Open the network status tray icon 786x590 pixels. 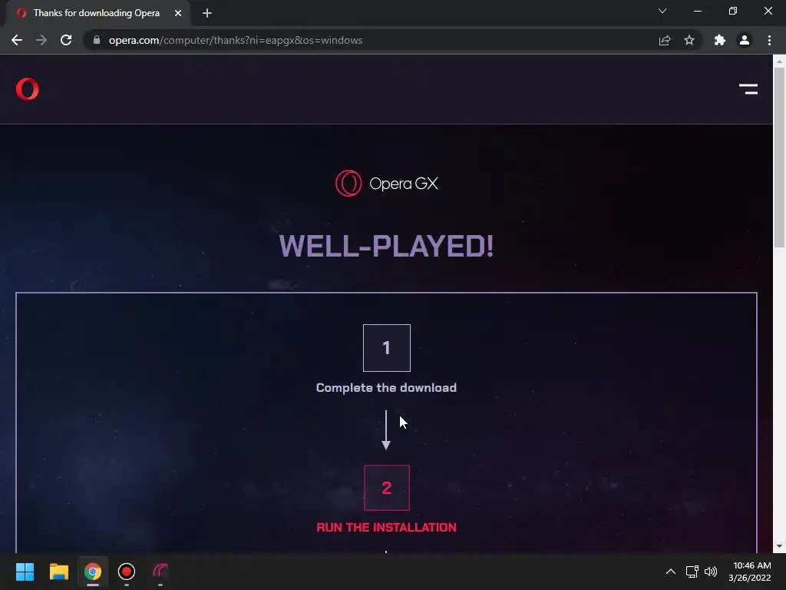point(692,572)
